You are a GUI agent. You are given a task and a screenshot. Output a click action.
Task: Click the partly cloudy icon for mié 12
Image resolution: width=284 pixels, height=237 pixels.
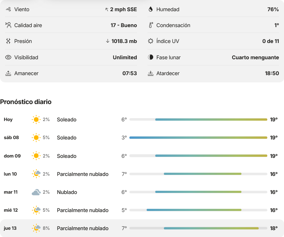[x=36, y=210]
